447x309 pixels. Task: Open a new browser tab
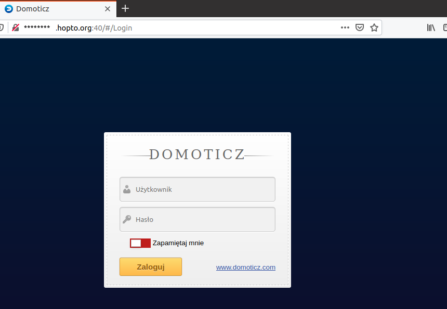[125, 8]
